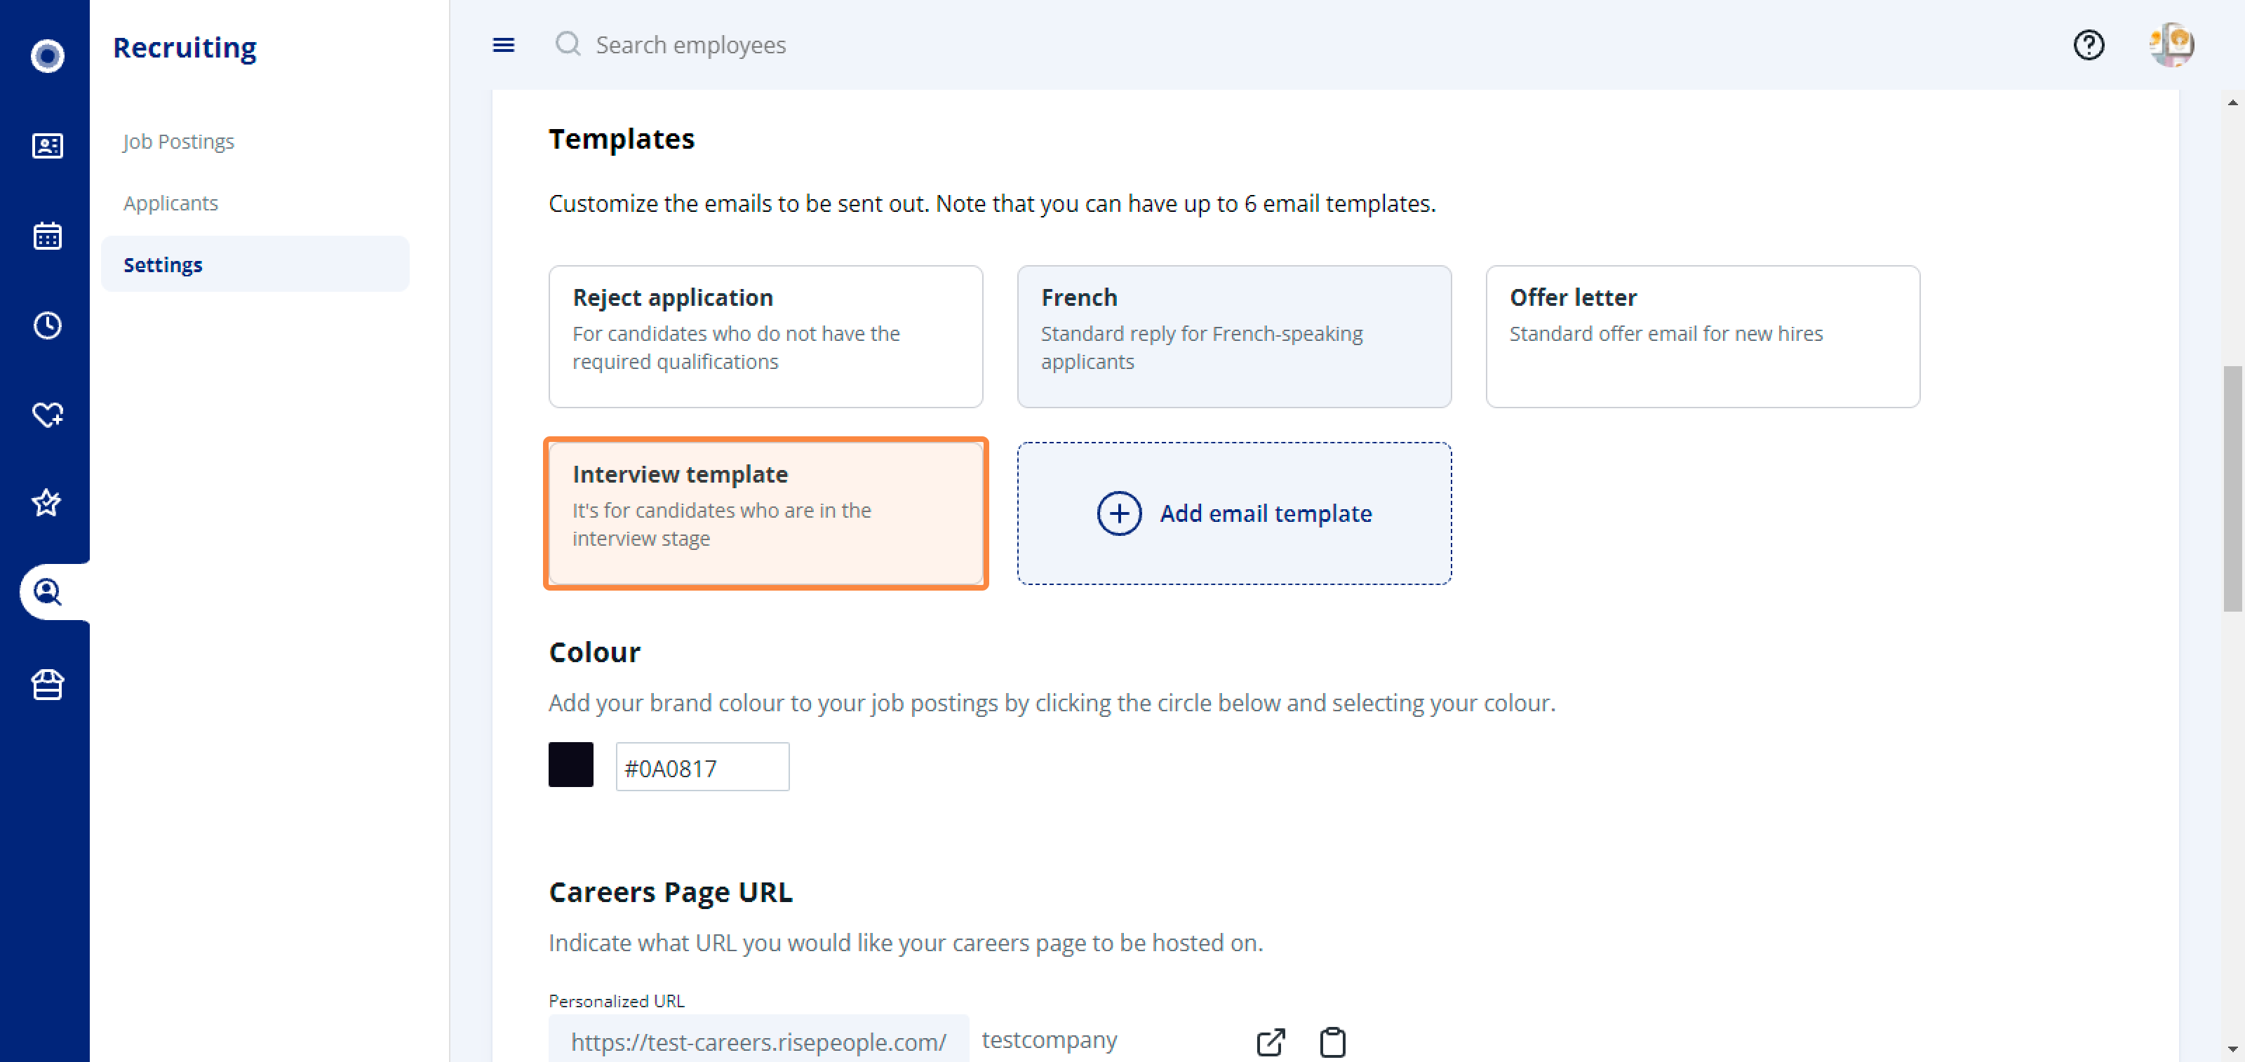The height and width of the screenshot is (1062, 2245).
Task: Click the scrollbar up arrow
Action: 2233,103
